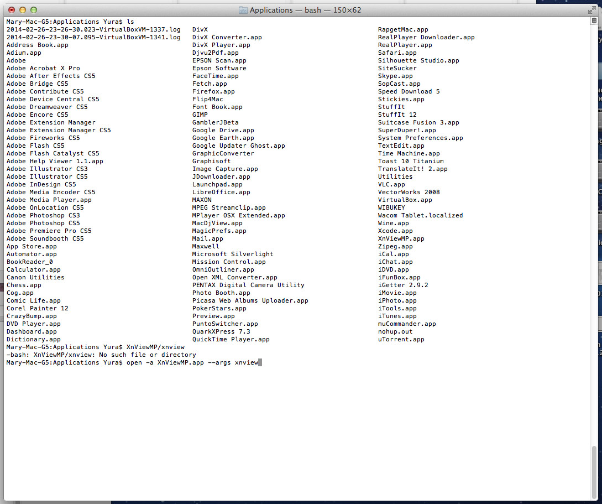This screenshot has width=602, height=504.
Task: Minimize the Terminal window with the yellow button
Action: pyautogui.click(x=23, y=10)
